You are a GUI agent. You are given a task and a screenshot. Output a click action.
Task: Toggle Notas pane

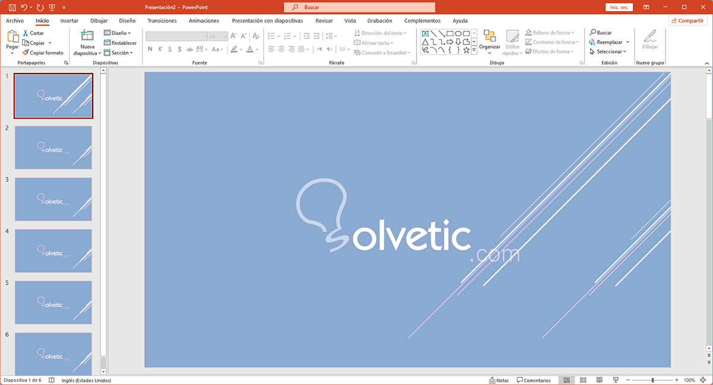(x=499, y=380)
